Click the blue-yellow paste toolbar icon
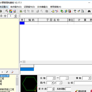 (x=66, y=11)
